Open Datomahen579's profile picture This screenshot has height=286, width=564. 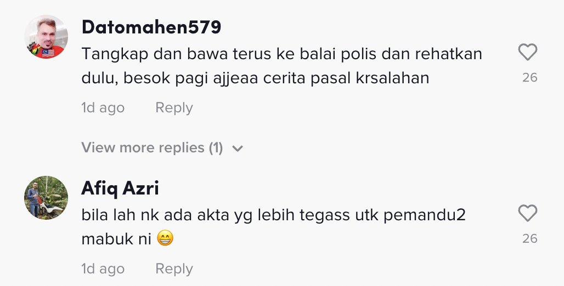[x=46, y=37]
